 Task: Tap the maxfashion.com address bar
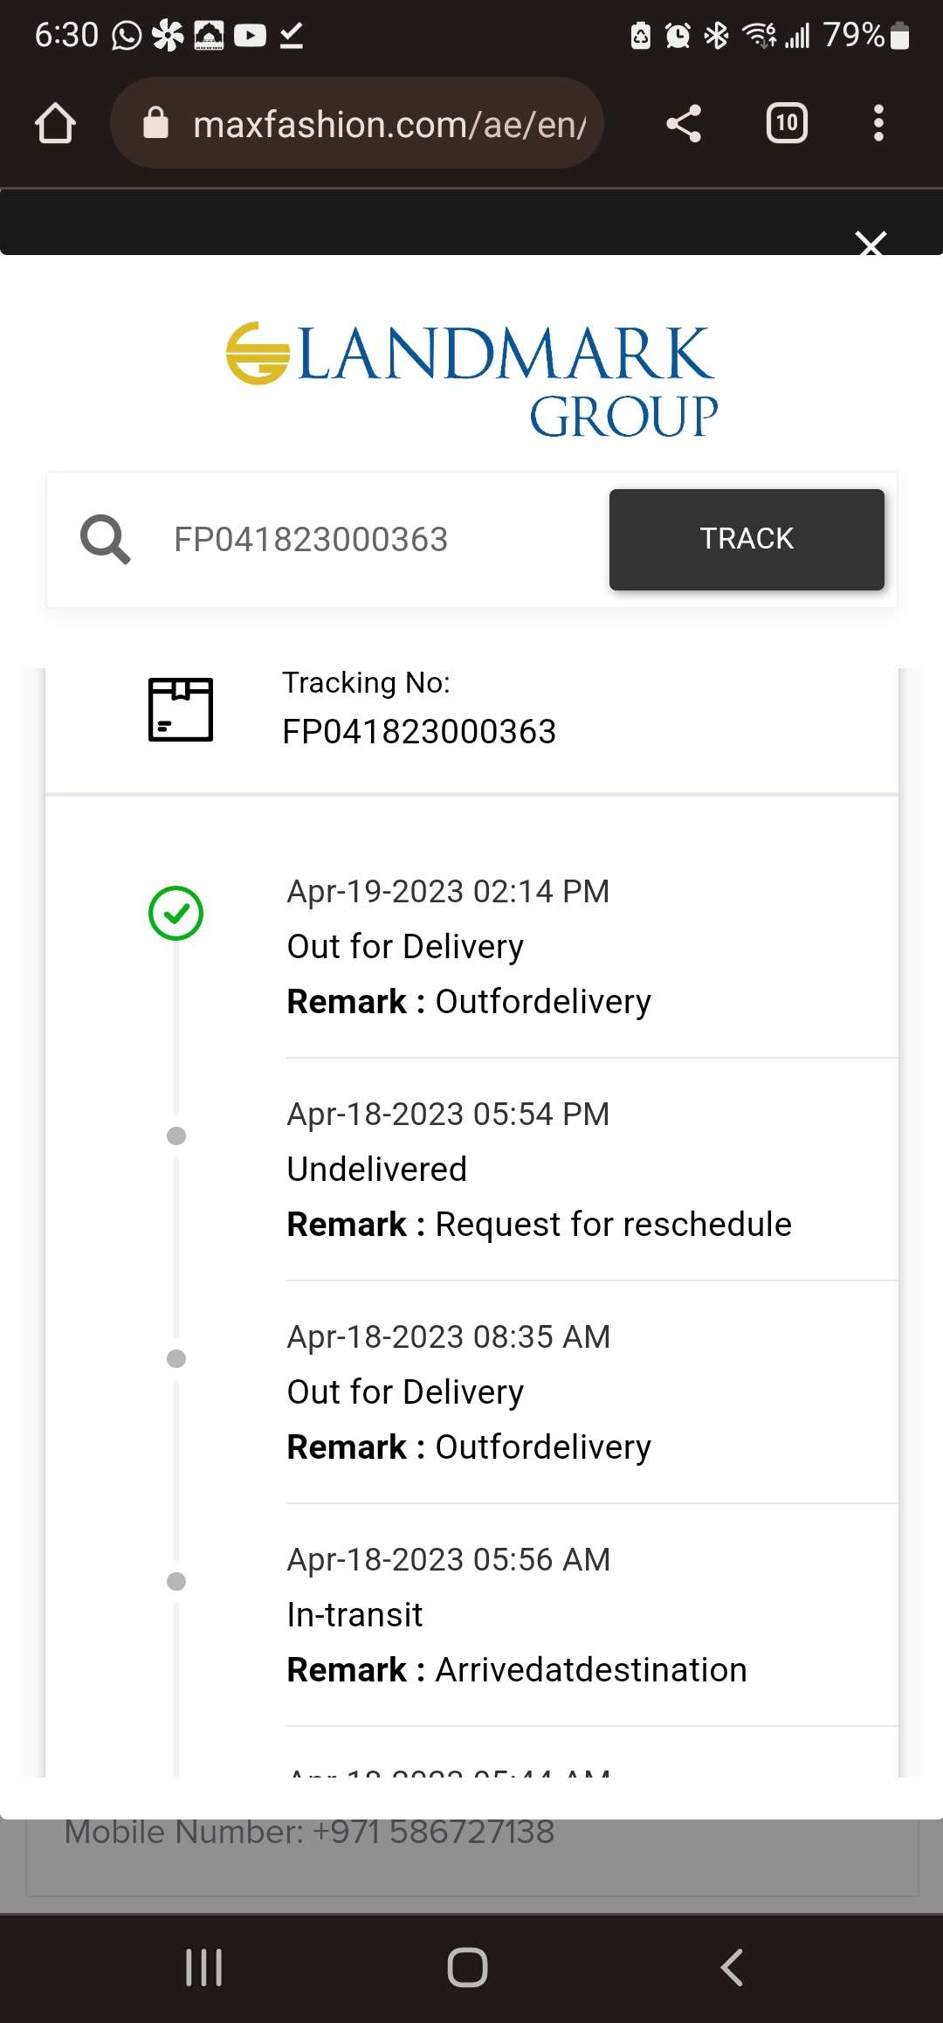point(389,125)
